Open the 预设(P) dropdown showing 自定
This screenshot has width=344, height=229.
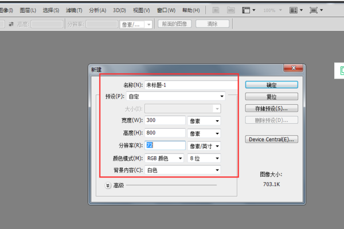[176, 96]
